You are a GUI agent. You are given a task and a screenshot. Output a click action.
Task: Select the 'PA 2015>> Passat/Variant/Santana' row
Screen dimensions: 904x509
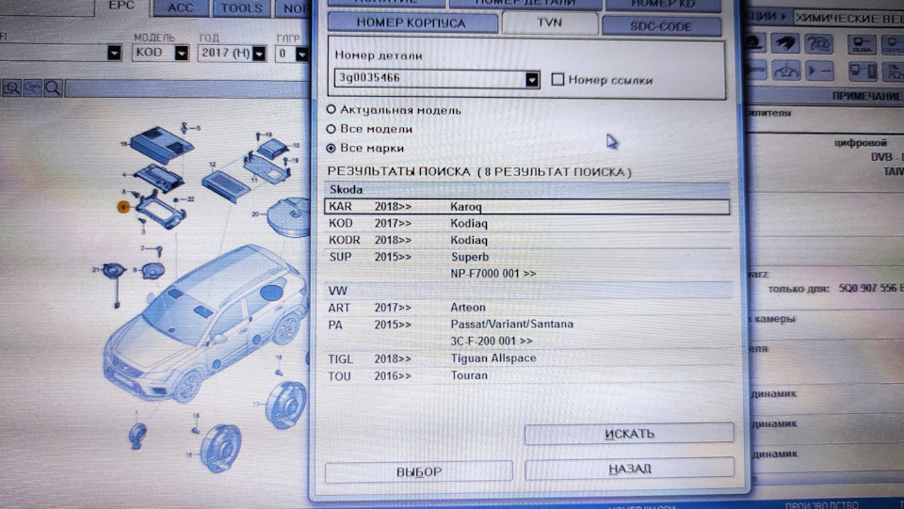click(x=527, y=325)
